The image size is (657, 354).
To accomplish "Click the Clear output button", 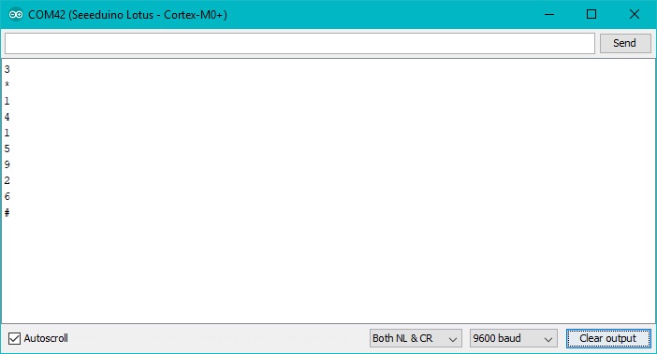I will (x=608, y=338).
